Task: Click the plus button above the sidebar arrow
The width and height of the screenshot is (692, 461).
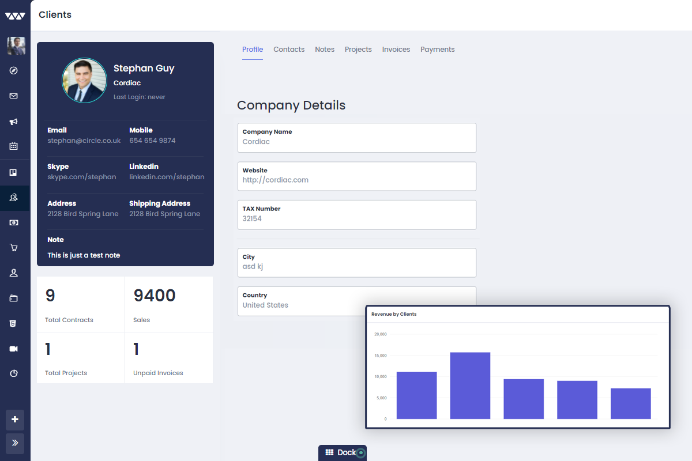Action: (14, 420)
